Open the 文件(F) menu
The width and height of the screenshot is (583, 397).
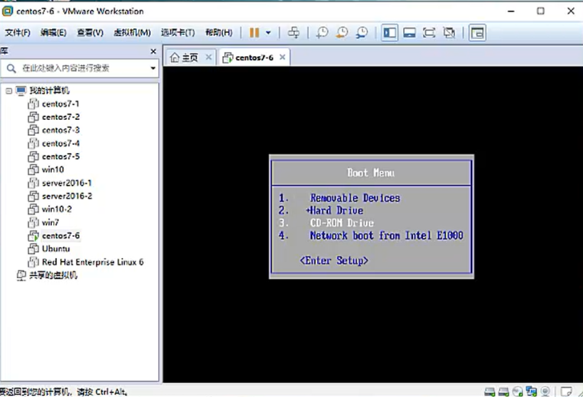tap(18, 32)
